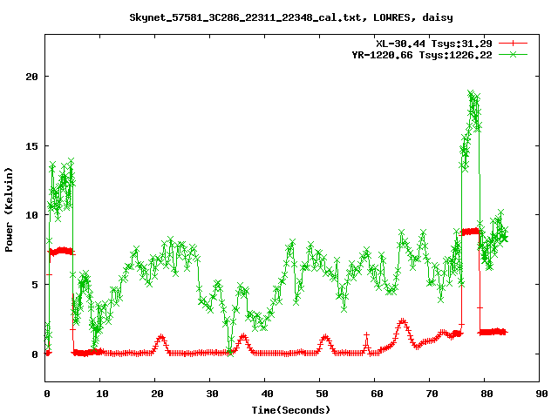This screenshot has height=418, width=558.
Task: Click the y-axis tick label 10
Action: (31, 215)
